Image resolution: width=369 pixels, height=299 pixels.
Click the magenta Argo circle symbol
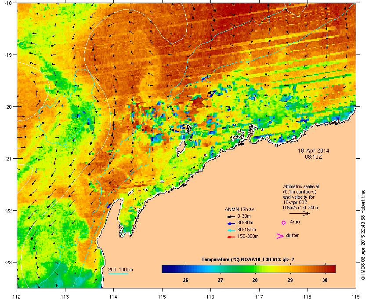[x=283, y=222]
